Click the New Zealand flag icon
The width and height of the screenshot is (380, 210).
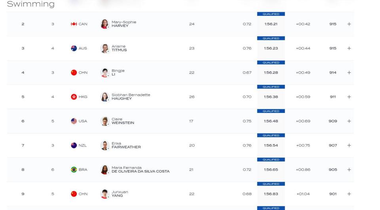[x=74, y=145]
